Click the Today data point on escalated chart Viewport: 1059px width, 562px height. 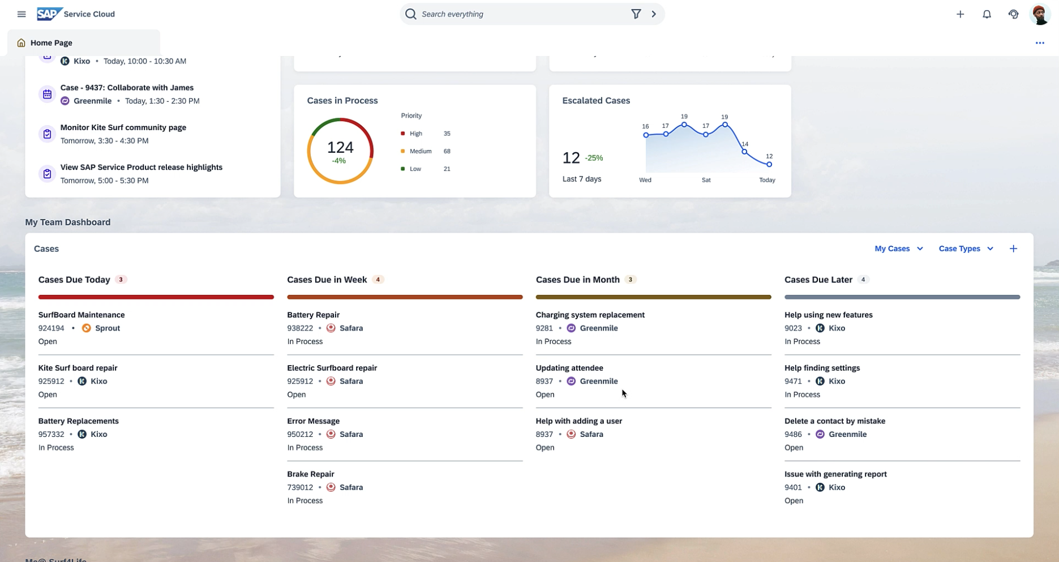tap(769, 165)
